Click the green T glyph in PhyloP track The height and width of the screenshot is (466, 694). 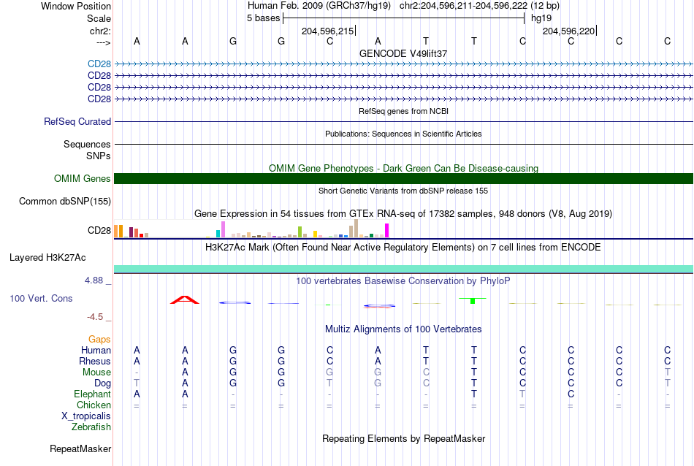473,300
